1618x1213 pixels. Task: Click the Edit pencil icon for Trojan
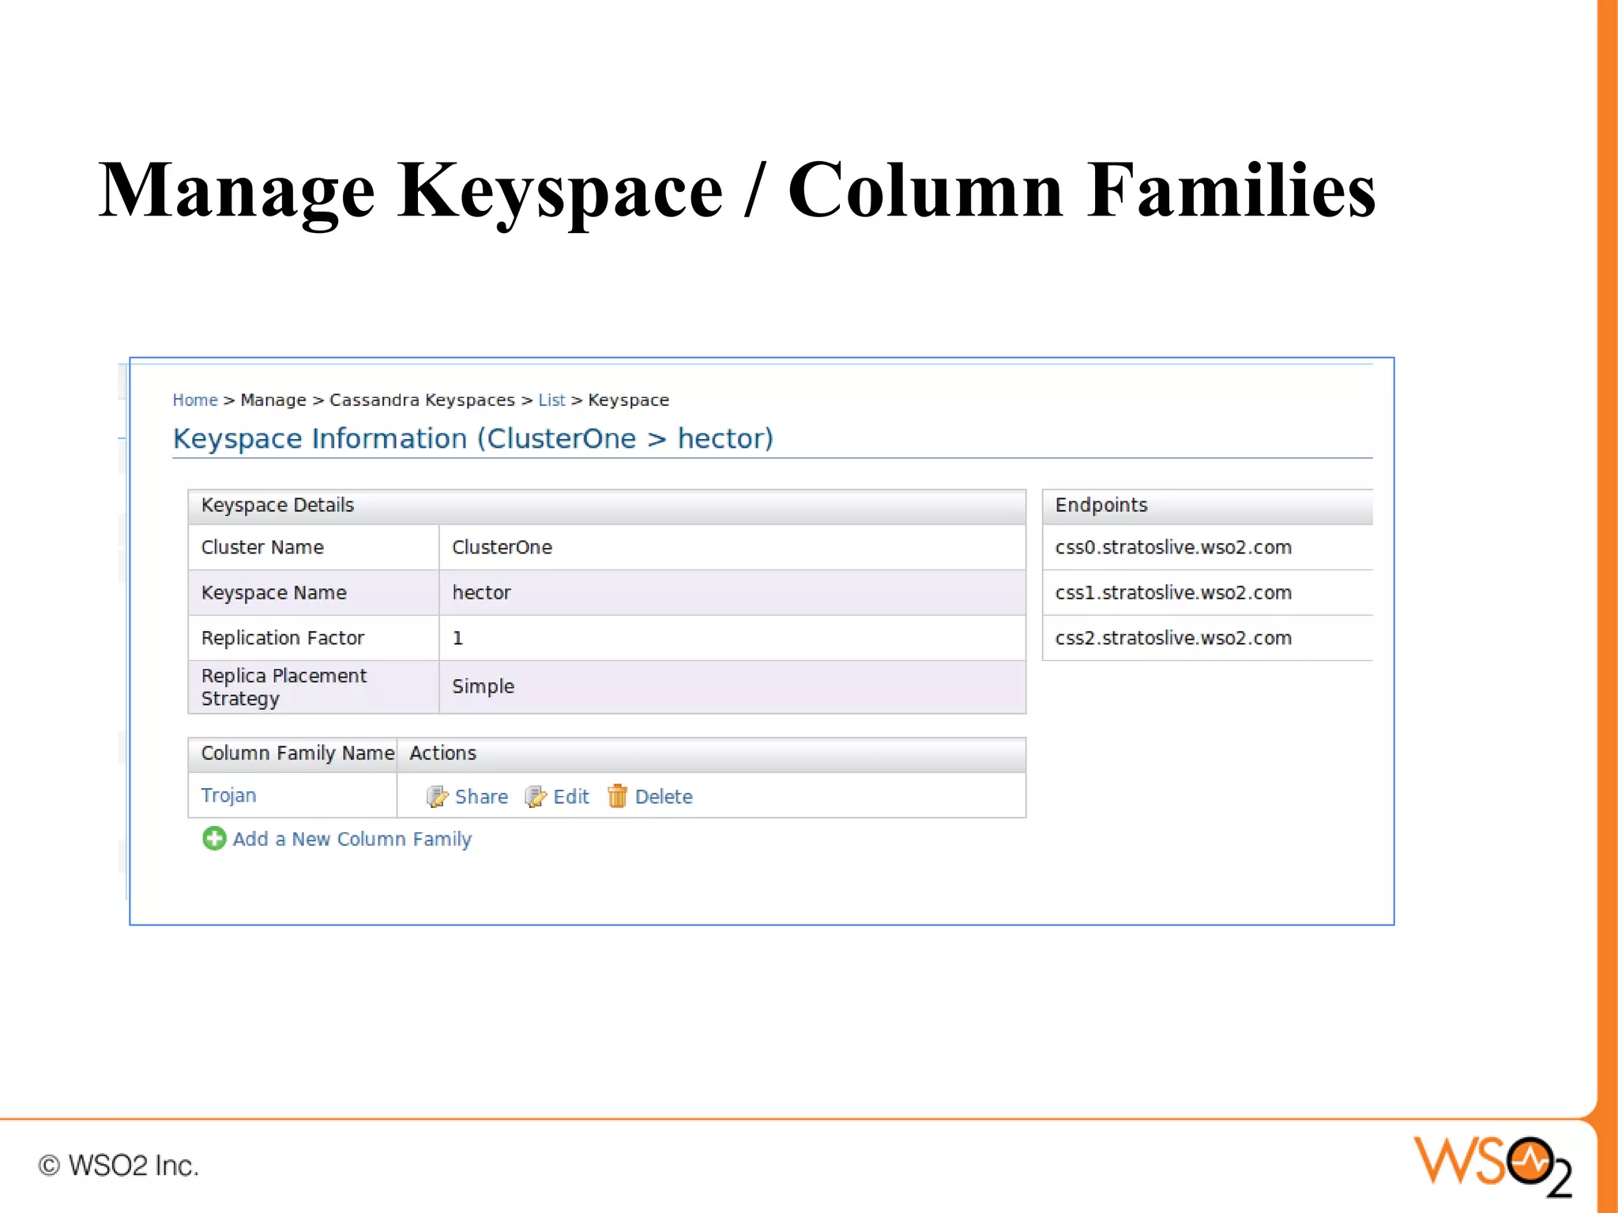535,796
